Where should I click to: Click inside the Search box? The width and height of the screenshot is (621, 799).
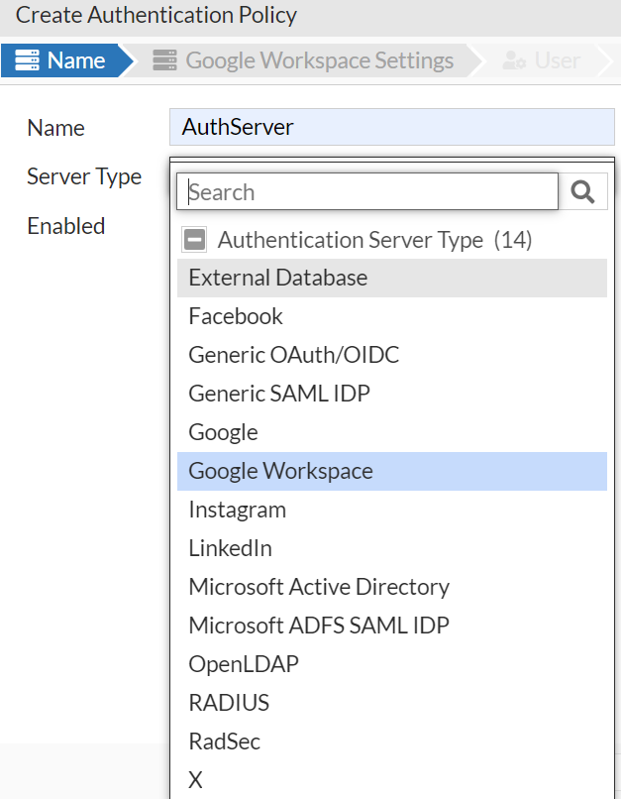coord(366,190)
